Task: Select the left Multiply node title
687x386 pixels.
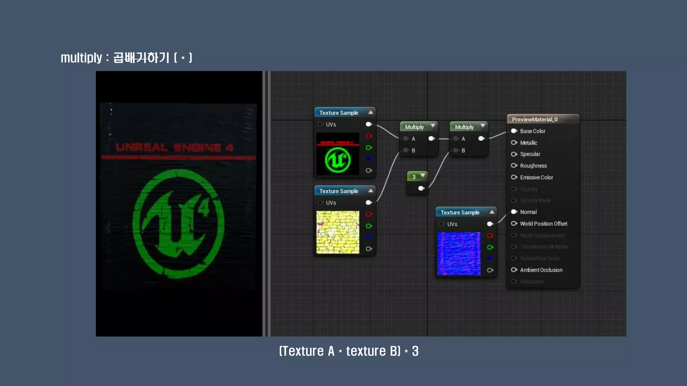Action: (414, 127)
